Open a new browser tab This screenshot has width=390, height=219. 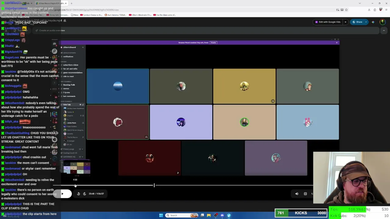click(x=71, y=3)
